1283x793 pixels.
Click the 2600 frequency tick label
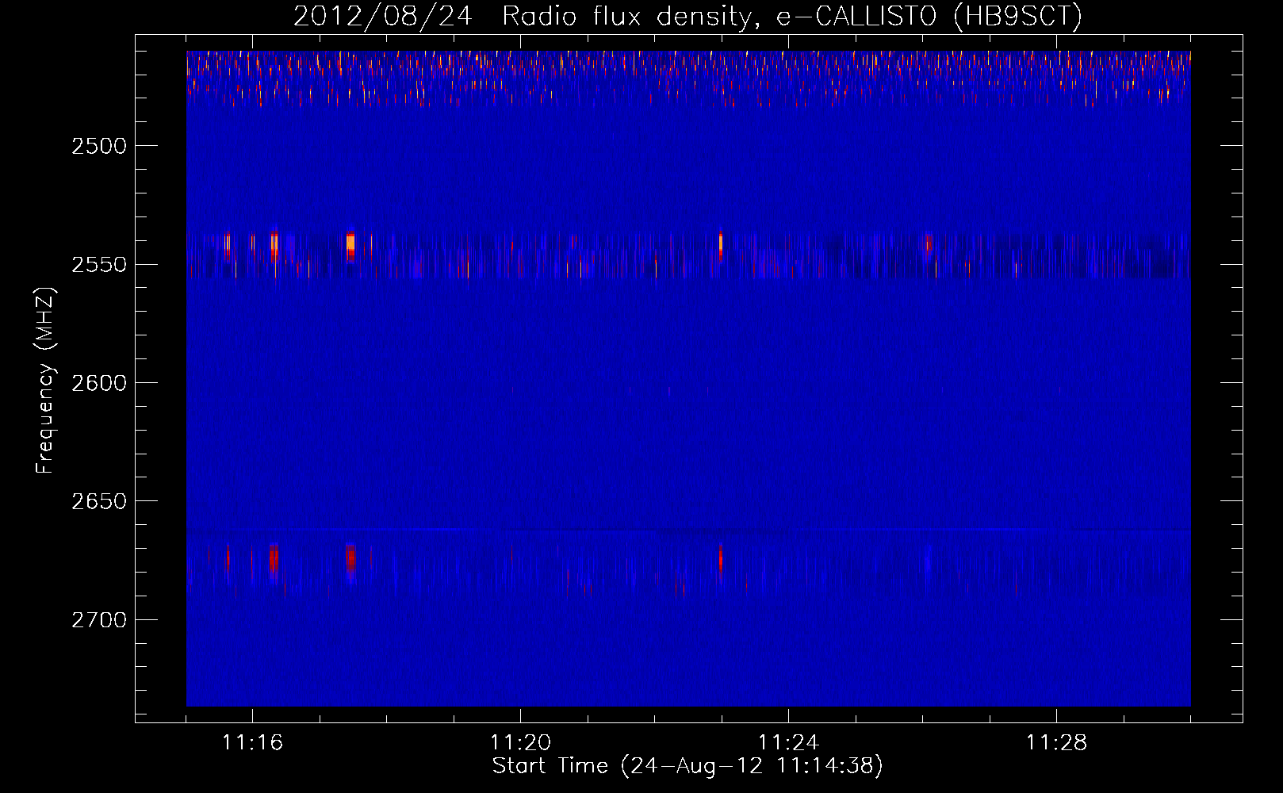pos(99,383)
